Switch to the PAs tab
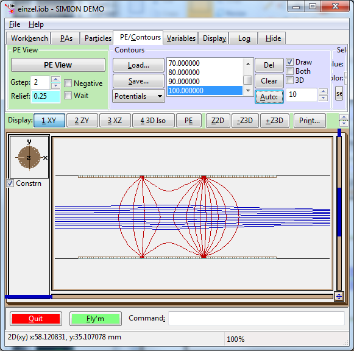This screenshot has height=351, width=354. [x=66, y=38]
